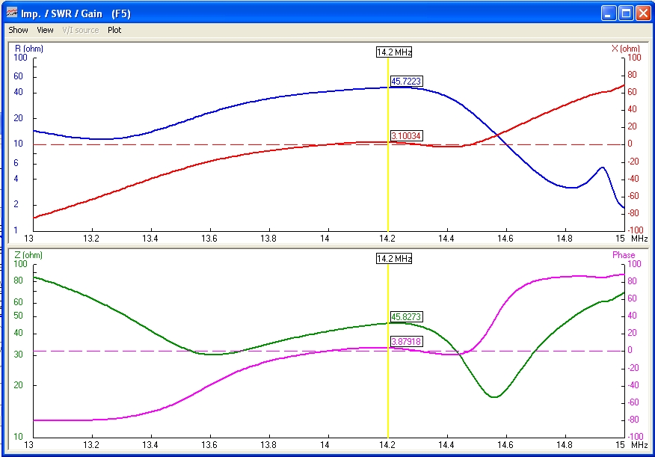Image resolution: width=655 pixels, height=457 pixels.
Task: Click the green impedance value 45.8273
Action: point(407,316)
